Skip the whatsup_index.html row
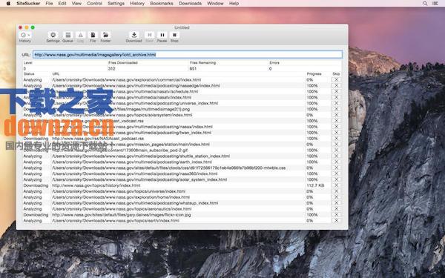This screenshot has width=445, height=278. [x=336, y=203]
